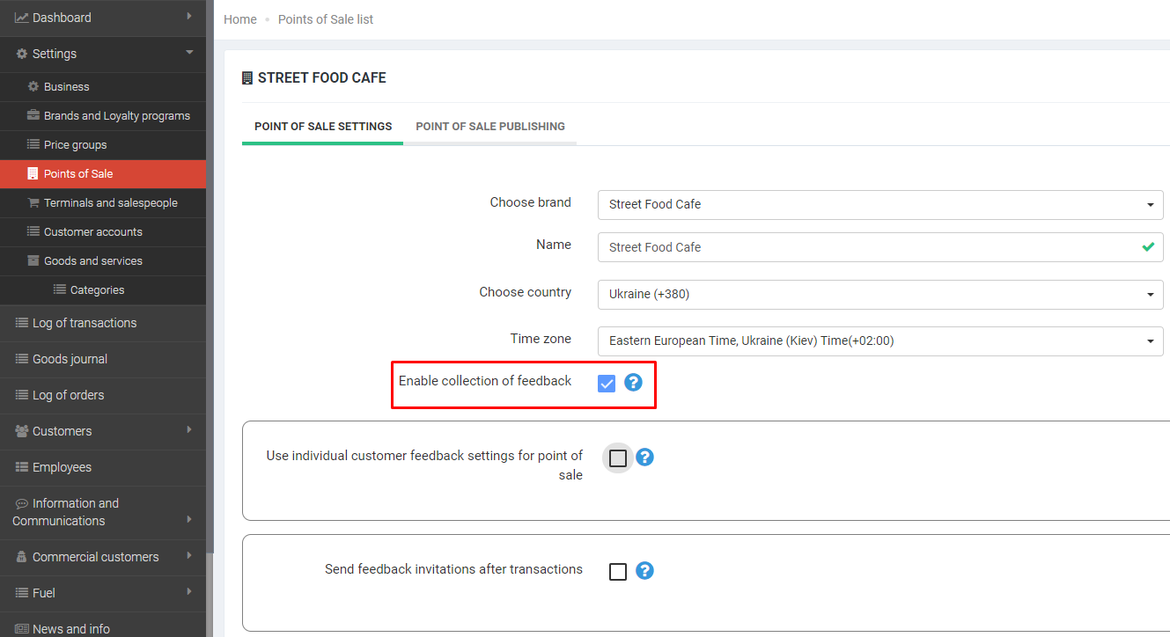This screenshot has width=1170, height=637.
Task: Go to Home breadcrumb link
Action: coord(240,19)
